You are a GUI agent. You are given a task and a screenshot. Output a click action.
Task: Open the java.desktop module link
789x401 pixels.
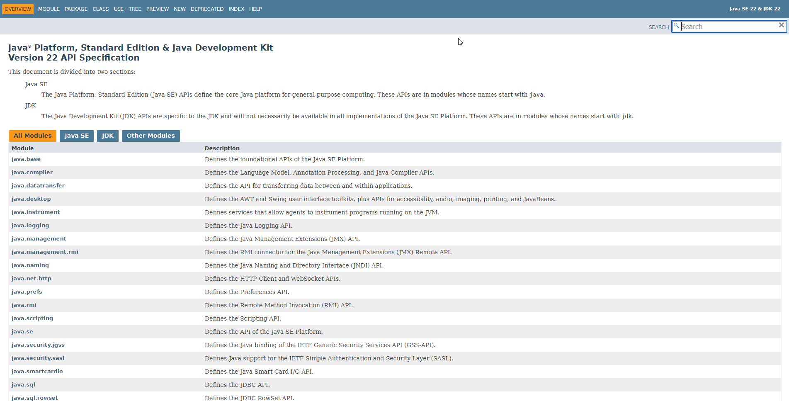(x=31, y=199)
